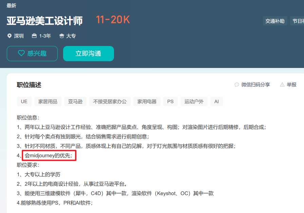This screenshot has height=213, width=304.
Task: Select the 亚马逊 tag
Action: [x=75, y=101]
